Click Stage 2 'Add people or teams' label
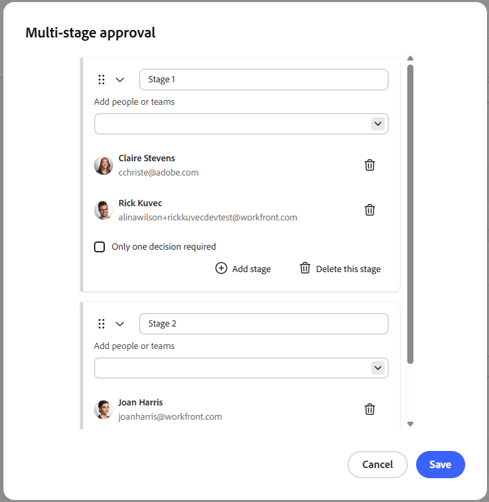The height and width of the screenshot is (502, 489). pos(134,346)
